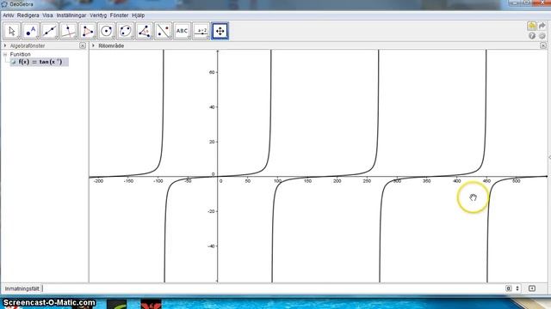Open the Text tool dropdown arrow
This screenshot has width=551, height=309.
pos(189,38)
